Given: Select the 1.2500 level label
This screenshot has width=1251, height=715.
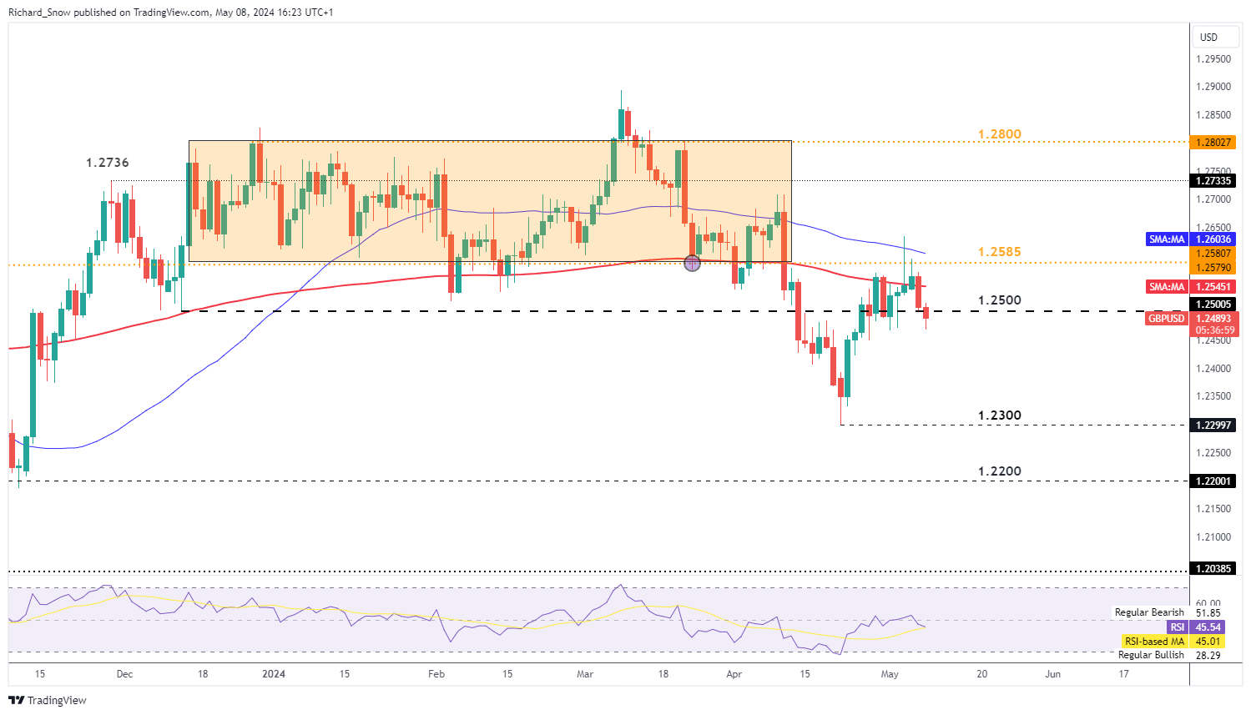Looking at the screenshot, I should pos(999,300).
